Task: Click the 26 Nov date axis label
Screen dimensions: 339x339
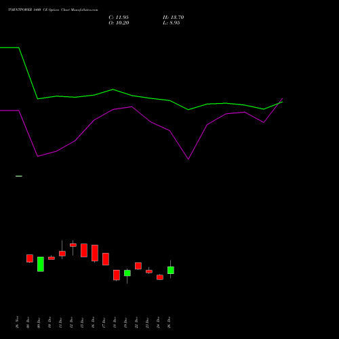Action: (x=18, y=322)
